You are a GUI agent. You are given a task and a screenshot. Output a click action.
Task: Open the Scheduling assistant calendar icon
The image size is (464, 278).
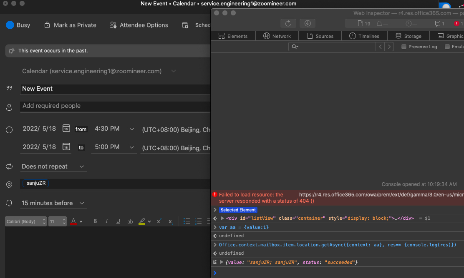(x=185, y=25)
